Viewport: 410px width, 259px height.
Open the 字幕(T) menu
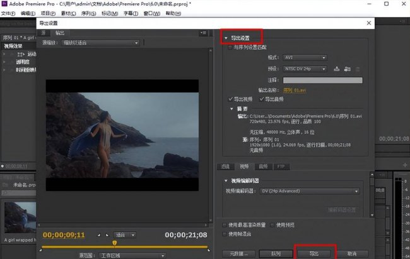[131, 13]
